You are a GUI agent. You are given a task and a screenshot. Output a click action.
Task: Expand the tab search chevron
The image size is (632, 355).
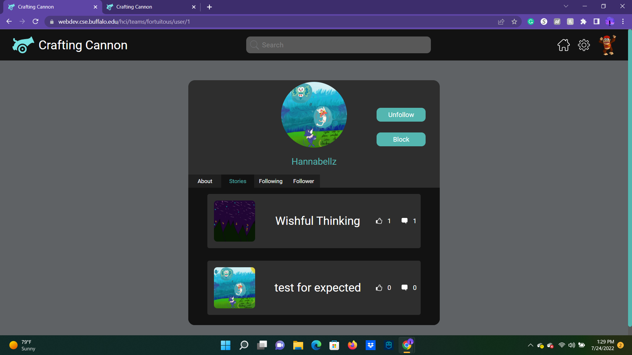(x=566, y=6)
